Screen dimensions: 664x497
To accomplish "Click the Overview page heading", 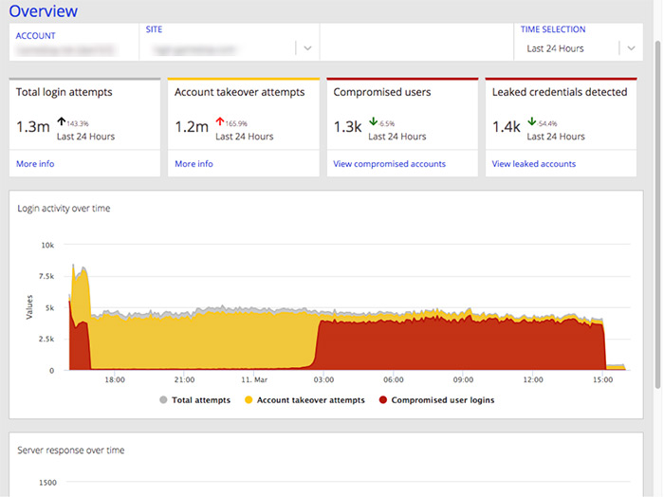I will (43, 11).
